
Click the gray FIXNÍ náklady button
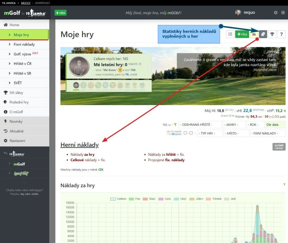click(x=279, y=147)
